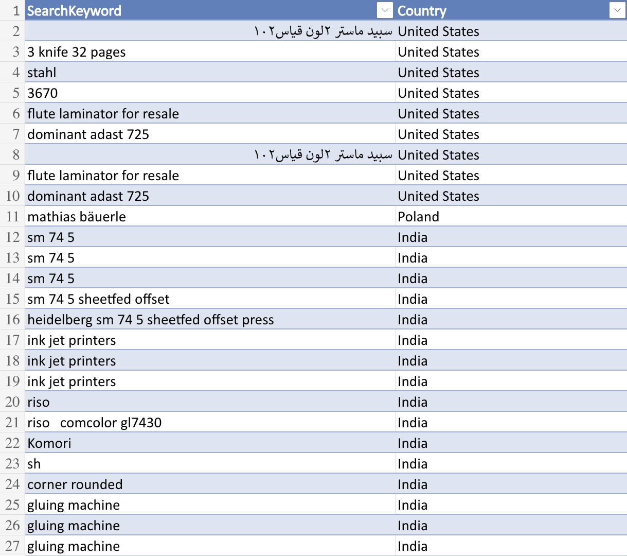The width and height of the screenshot is (627, 556).
Task: Click the 'Komori' keyword cell
Action: (210, 443)
